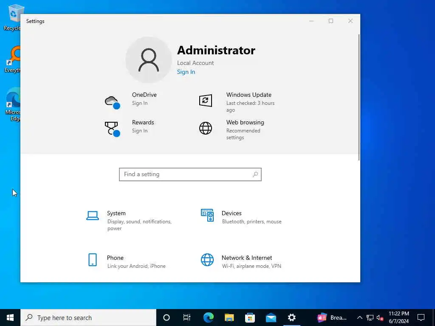The width and height of the screenshot is (435, 326).
Task: Open the Rewards medal icon
Action: click(x=112, y=129)
